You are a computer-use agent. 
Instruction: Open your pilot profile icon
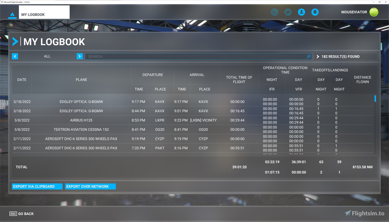pyautogui.click(x=301, y=12)
